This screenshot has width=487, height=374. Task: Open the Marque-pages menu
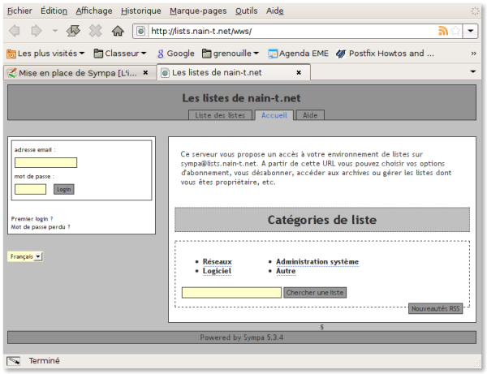click(199, 11)
